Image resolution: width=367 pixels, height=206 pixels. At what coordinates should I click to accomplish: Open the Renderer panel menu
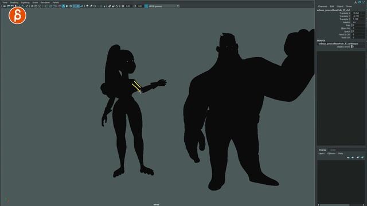[45, 2]
